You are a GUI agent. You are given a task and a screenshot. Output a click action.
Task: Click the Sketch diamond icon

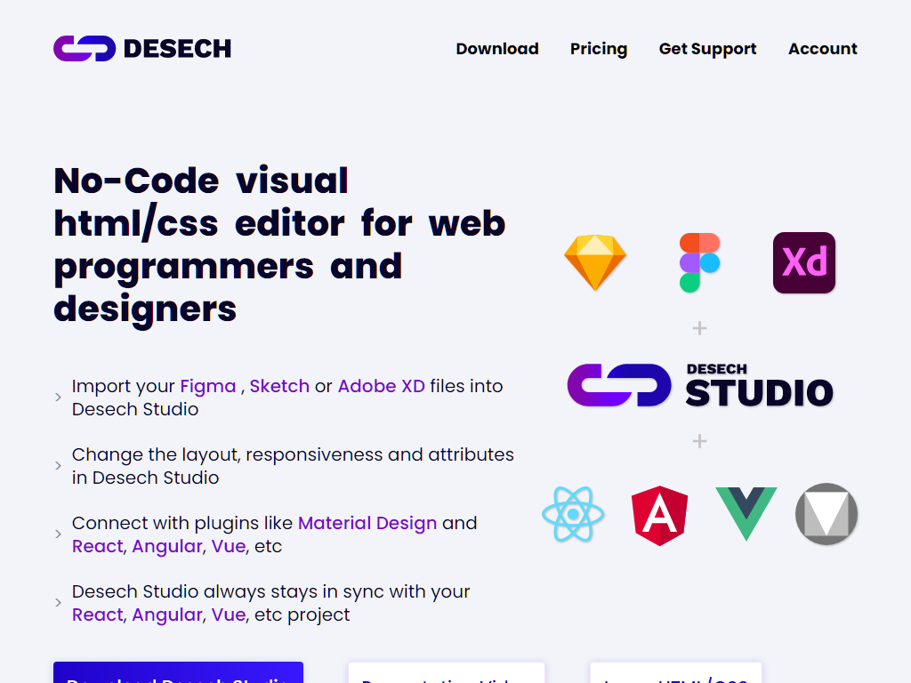[x=595, y=262]
